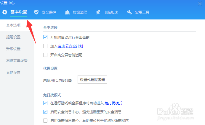Image resolution: width=205 pixels, height=125 pixels.
Task: Uncheck 开机时自动运行金山毒霸 checkbox
Action: tap(45, 37)
